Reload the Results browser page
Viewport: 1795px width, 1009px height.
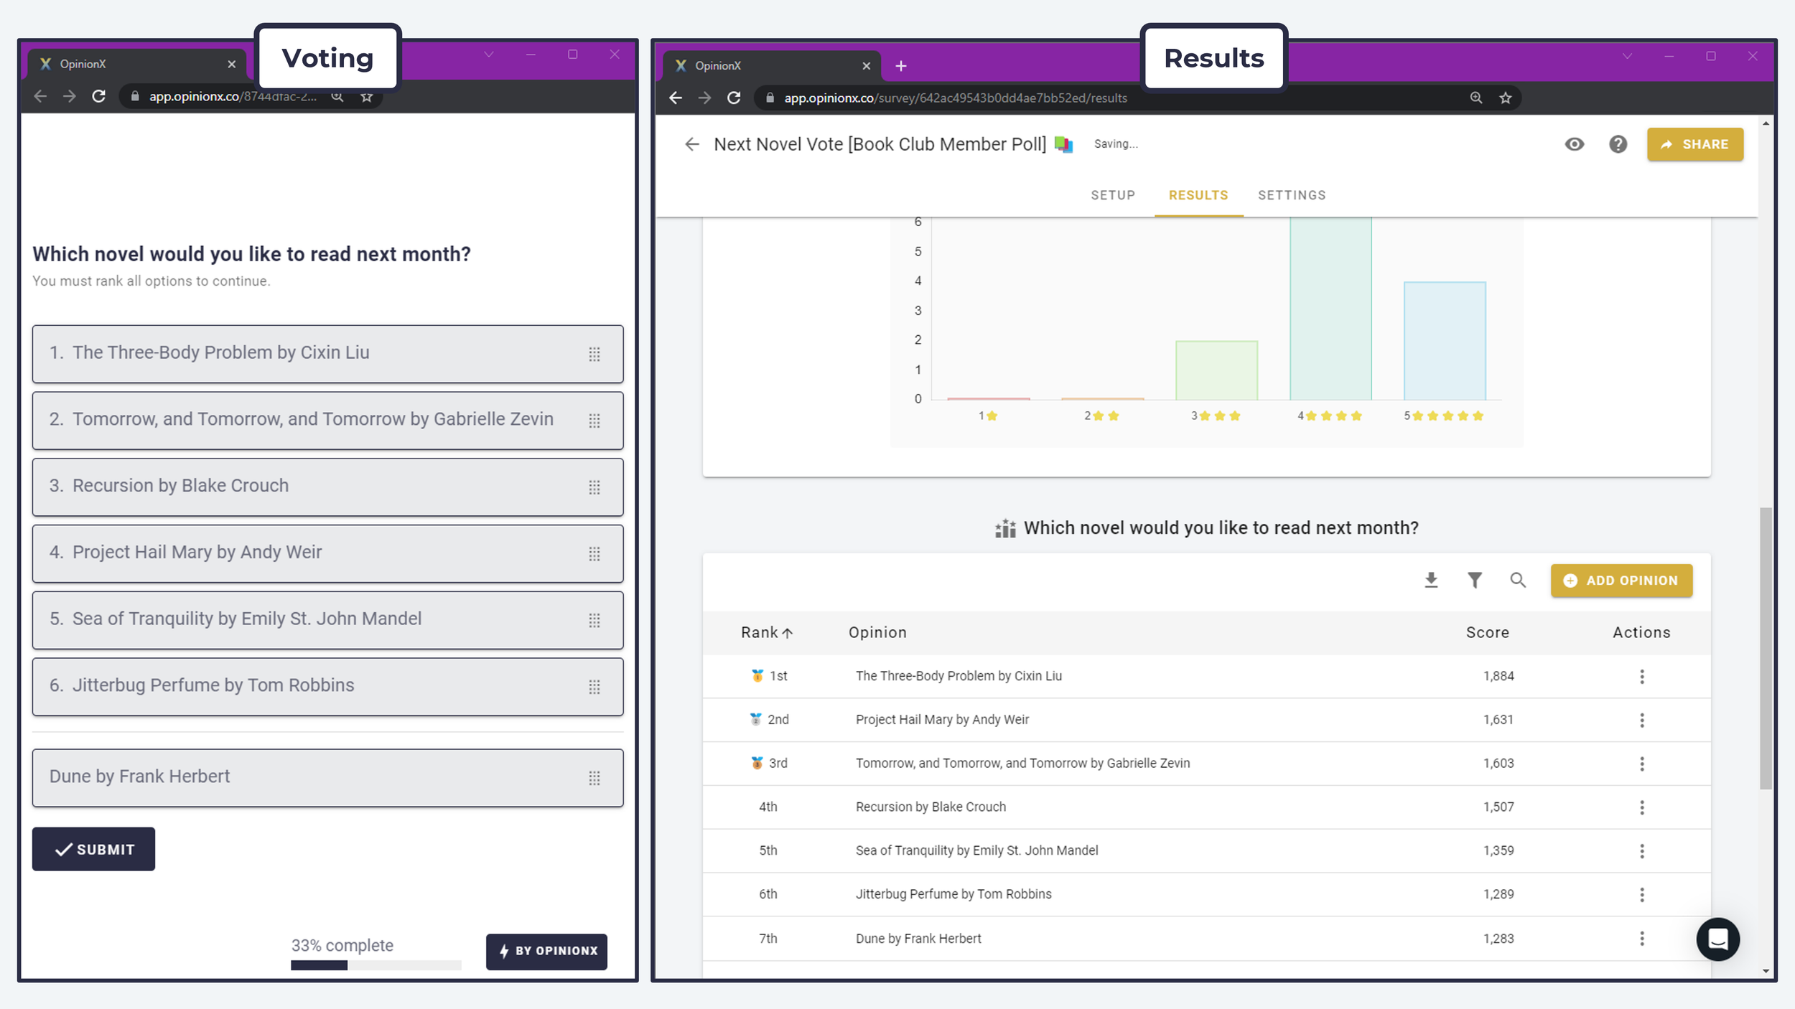[734, 98]
